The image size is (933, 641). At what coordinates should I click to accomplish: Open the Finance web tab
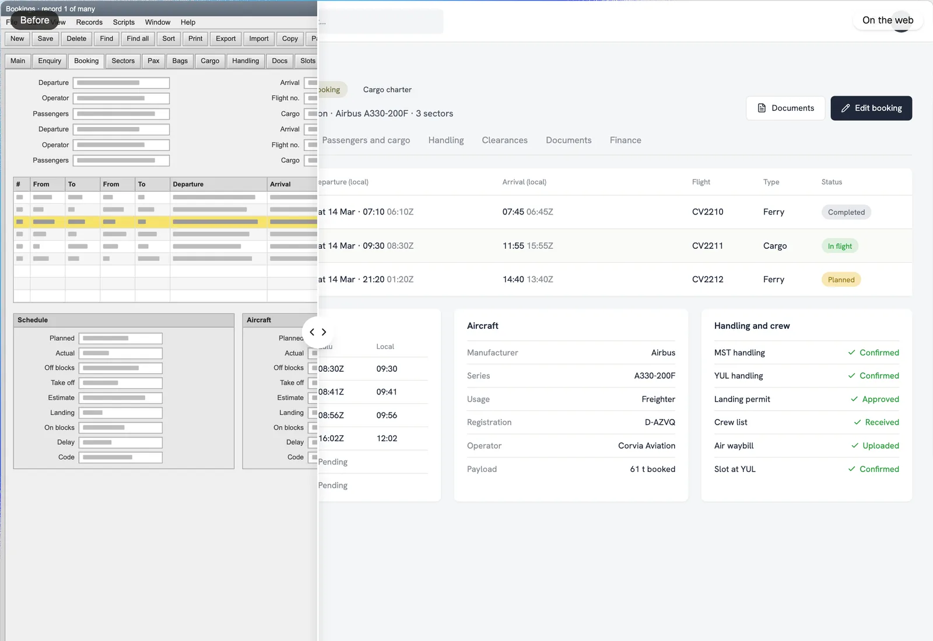coord(626,140)
